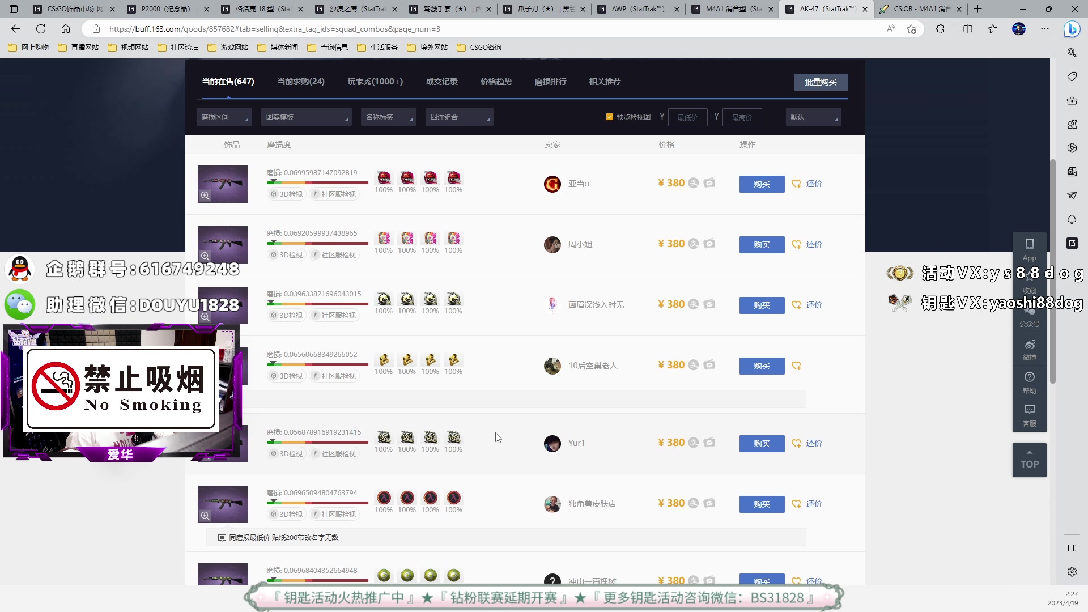
Task: Click first sticker on 亚当o listing
Action: 384,178
